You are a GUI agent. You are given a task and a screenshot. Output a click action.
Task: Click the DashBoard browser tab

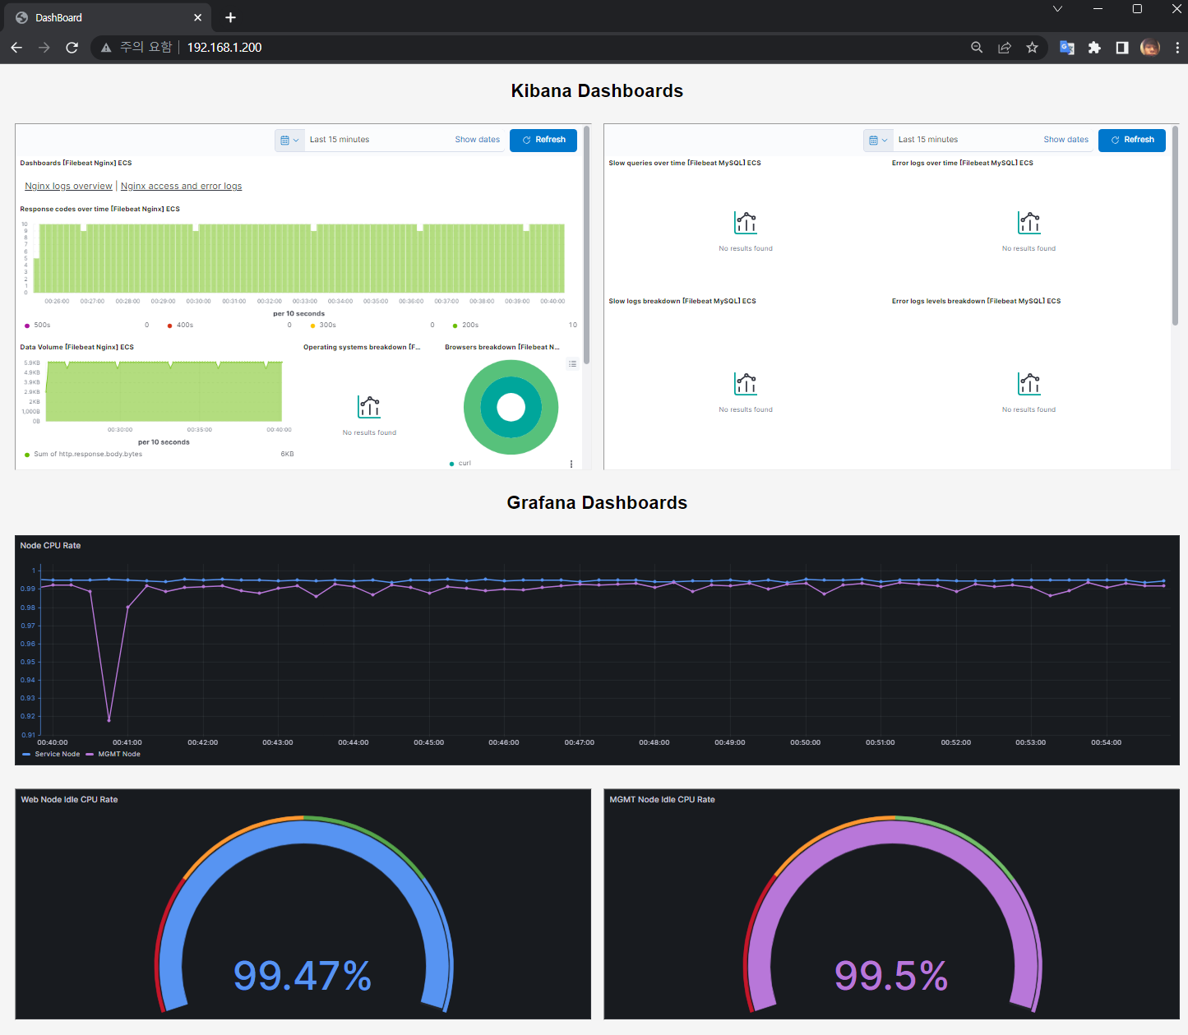click(x=106, y=17)
